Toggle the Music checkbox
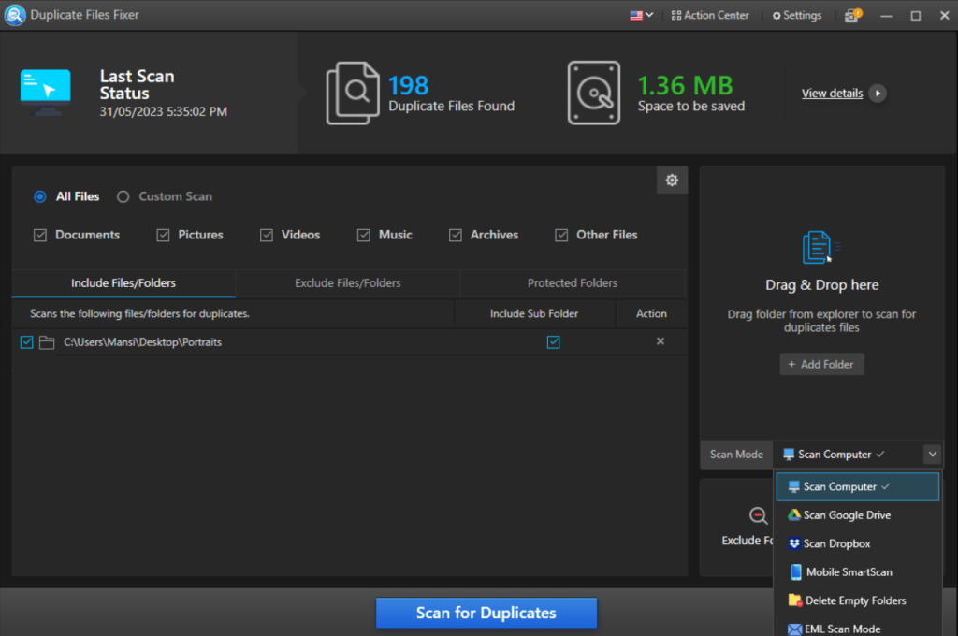958x636 pixels. click(x=364, y=235)
